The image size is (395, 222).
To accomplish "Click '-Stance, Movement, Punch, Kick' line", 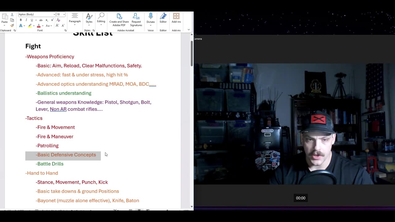I will [x=72, y=182].
